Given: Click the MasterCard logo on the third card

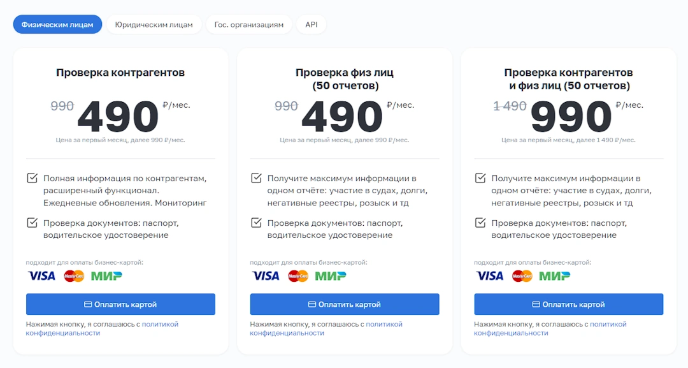Looking at the screenshot, I should [x=522, y=276].
